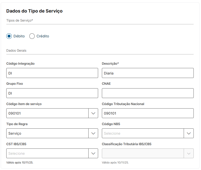Click the Tipos de Serviço field

(100, 21)
